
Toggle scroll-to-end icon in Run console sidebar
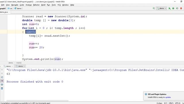click(x=2, y=81)
